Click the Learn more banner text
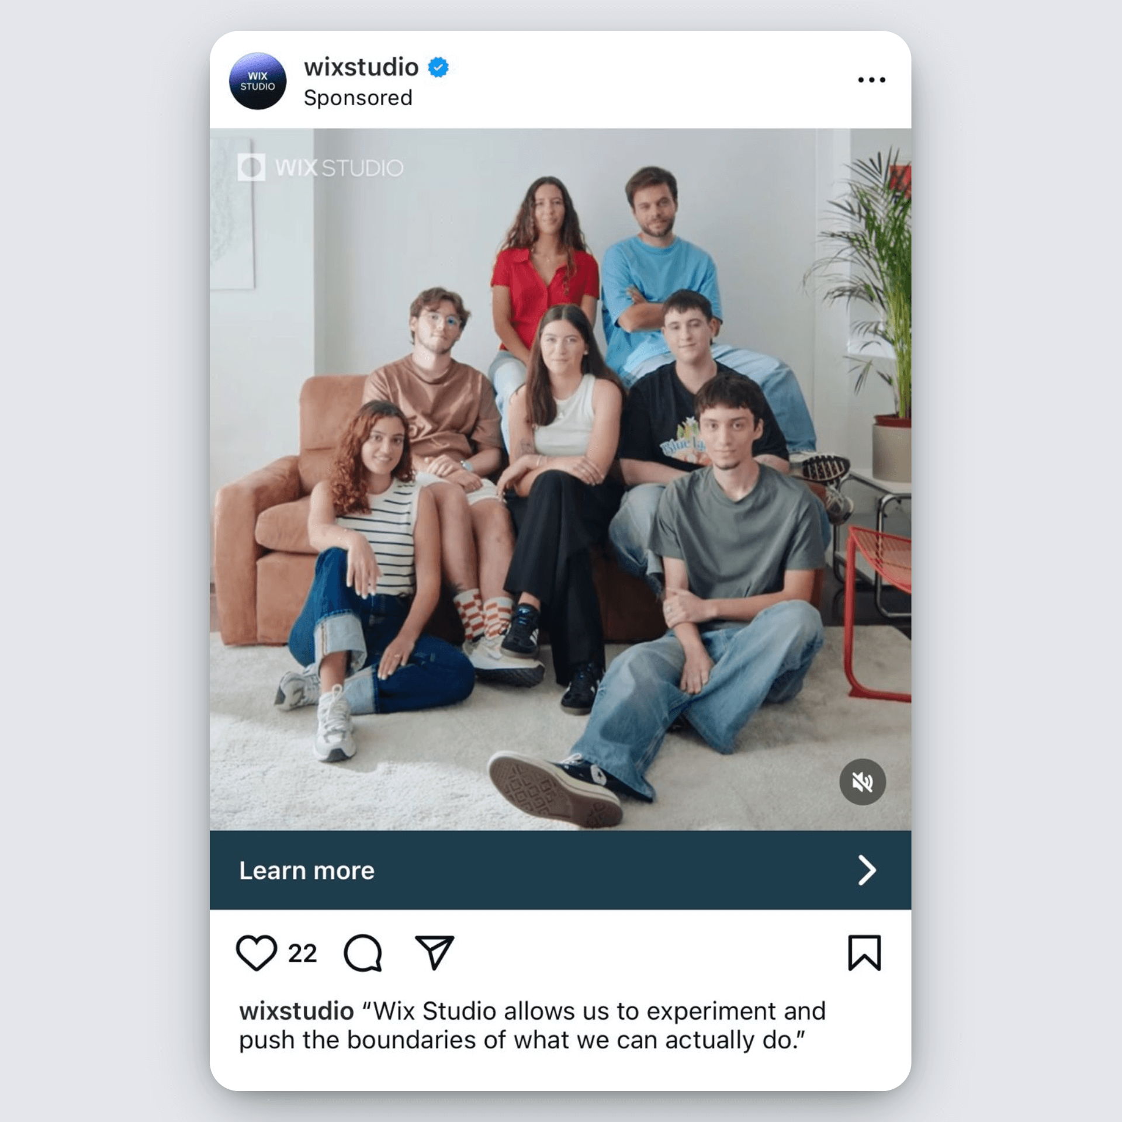The image size is (1122, 1122). pyautogui.click(x=307, y=871)
